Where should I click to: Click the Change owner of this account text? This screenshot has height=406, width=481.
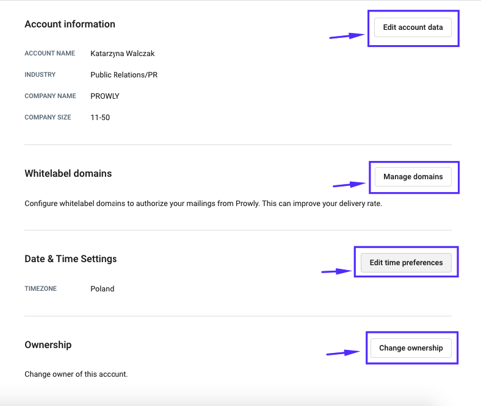pyautogui.click(x=76, y=374)
